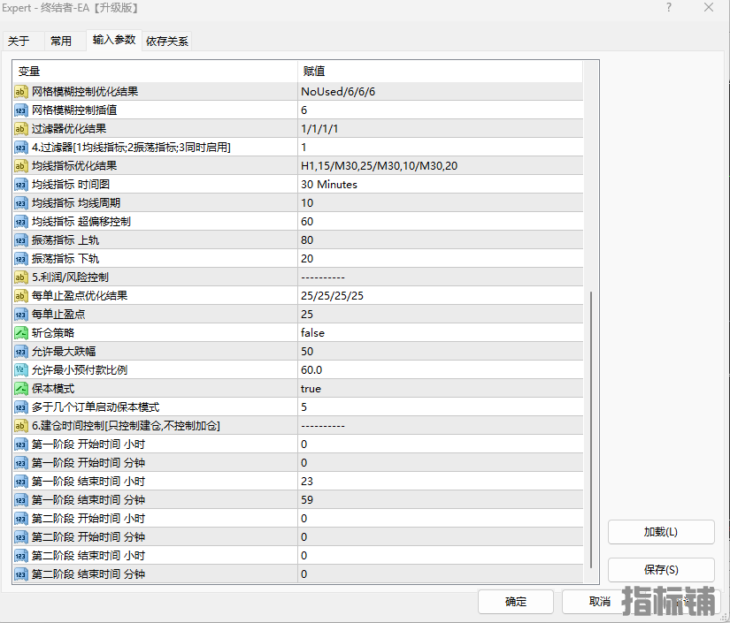
Task: Switch to the 常用 tab
Action: (x=61, y=41)
